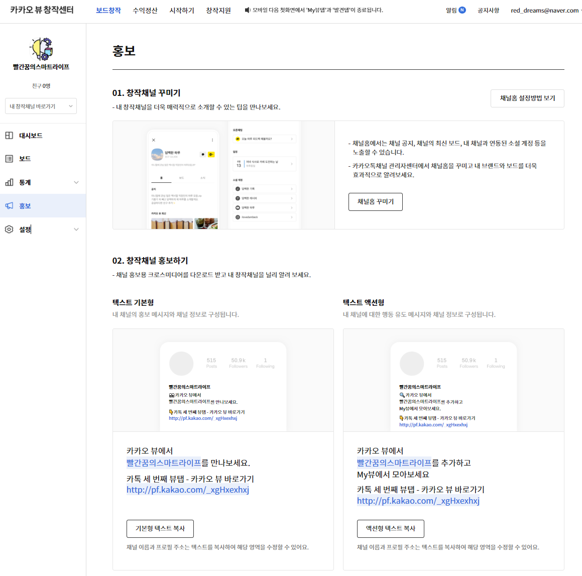Click 빨간꿈의스마트라이프 link in 기본형 text

tap(164, 463)
